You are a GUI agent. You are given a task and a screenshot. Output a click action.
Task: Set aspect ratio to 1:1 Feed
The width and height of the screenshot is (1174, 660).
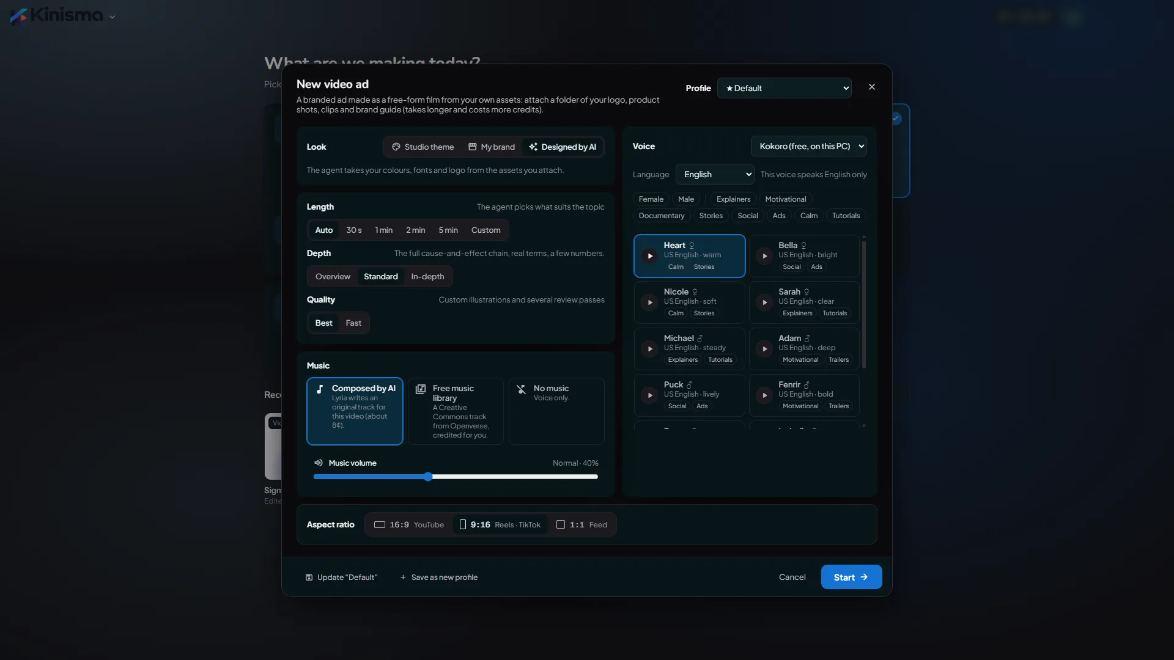point(582,524)
